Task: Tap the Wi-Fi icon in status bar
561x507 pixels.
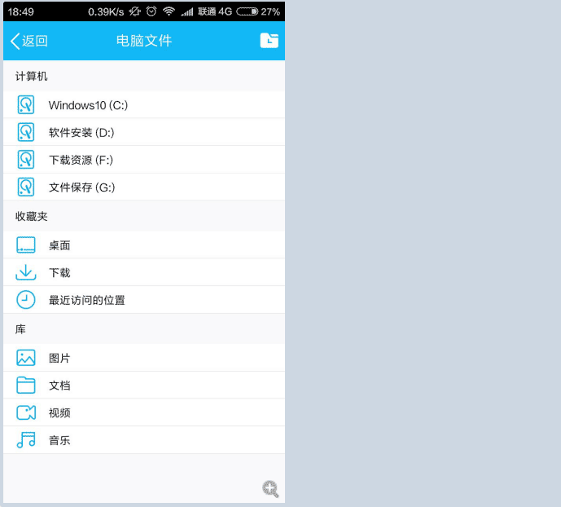Action: [x=169, y=11]
